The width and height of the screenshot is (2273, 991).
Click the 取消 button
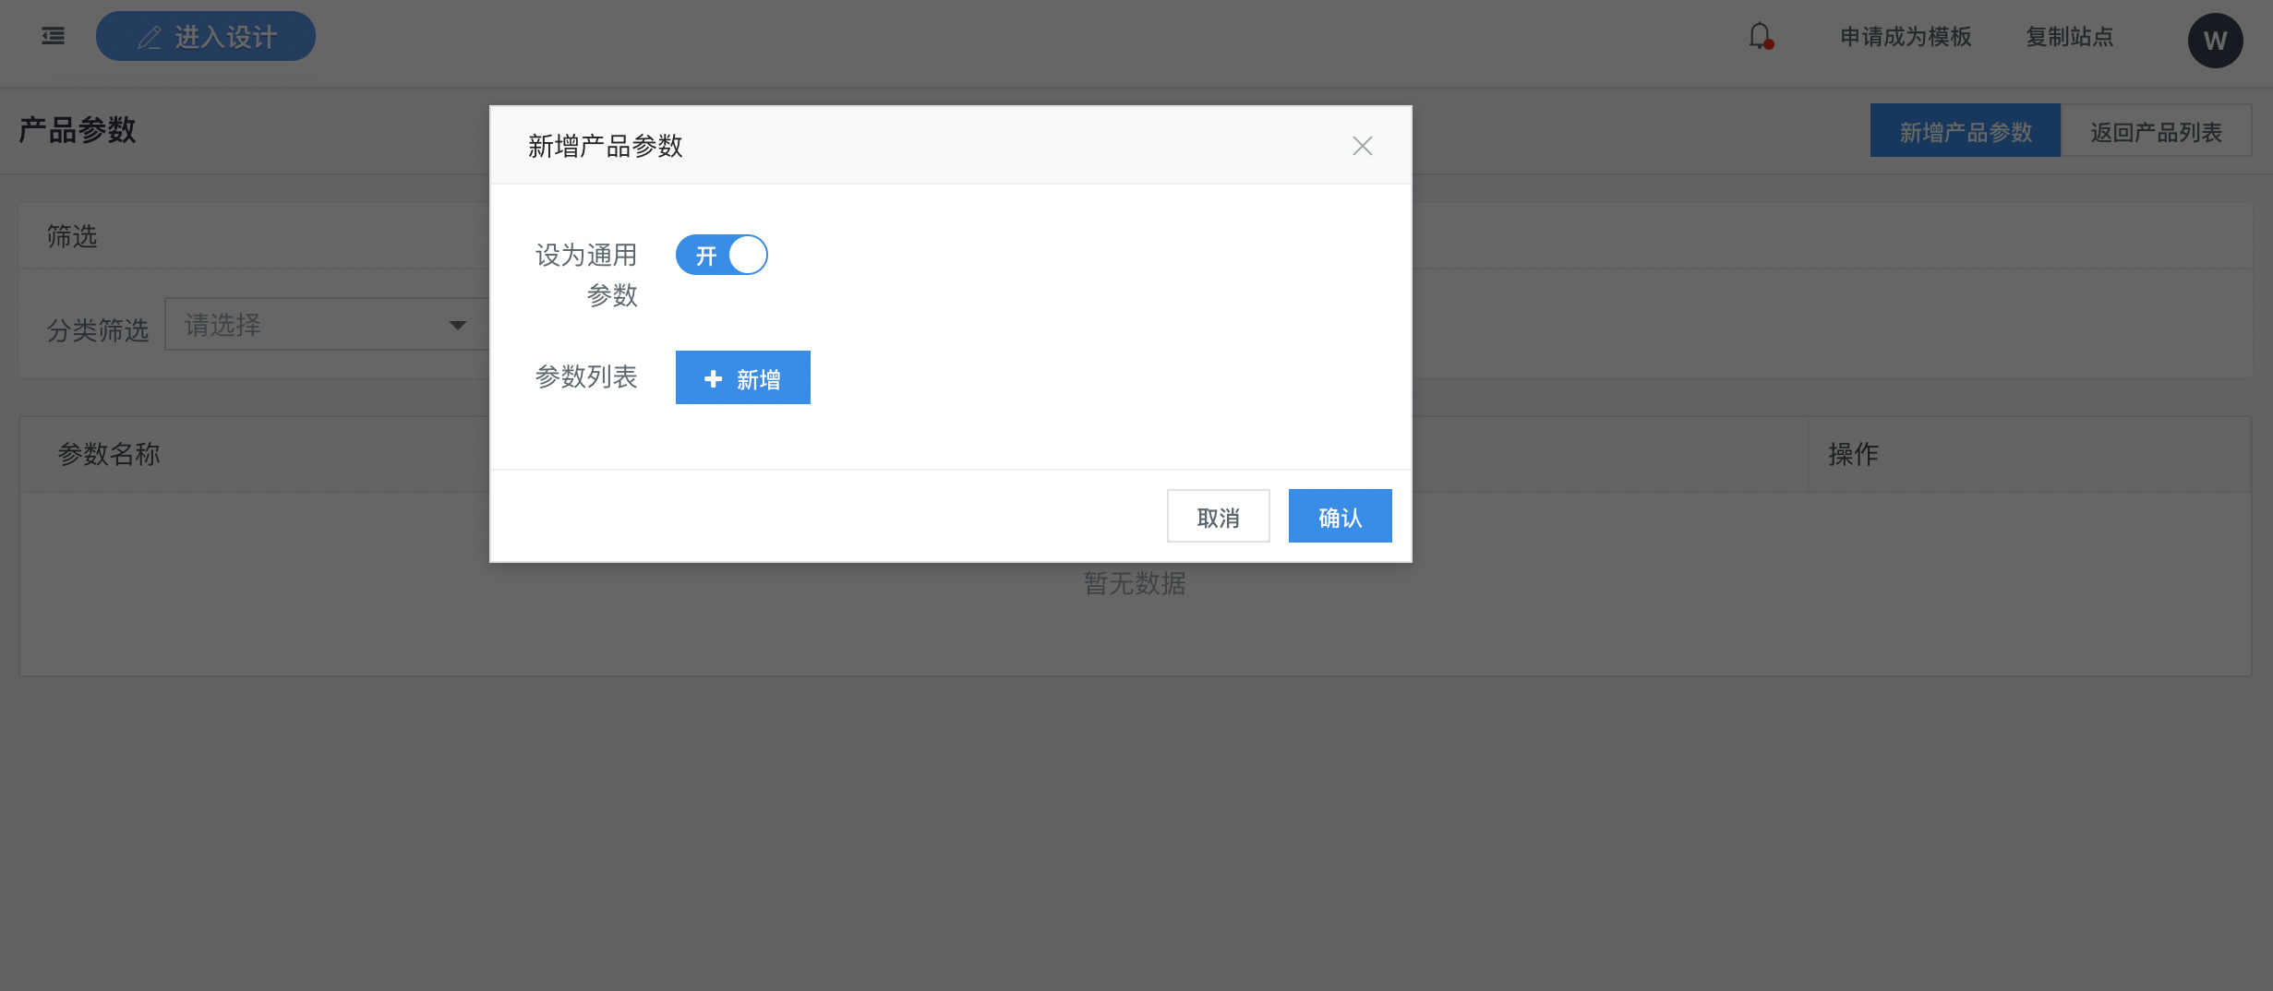(x=1218, y=516)
